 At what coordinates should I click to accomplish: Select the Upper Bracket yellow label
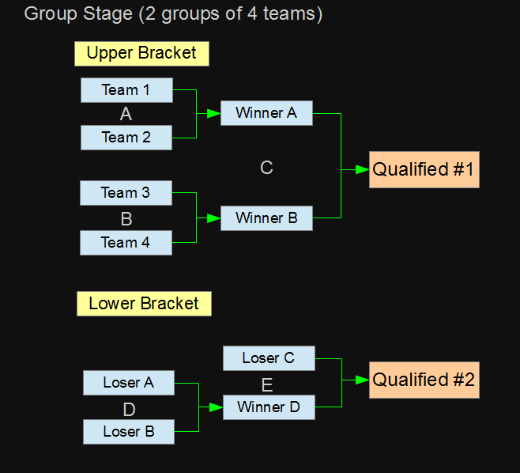click(x=141, y=54)
